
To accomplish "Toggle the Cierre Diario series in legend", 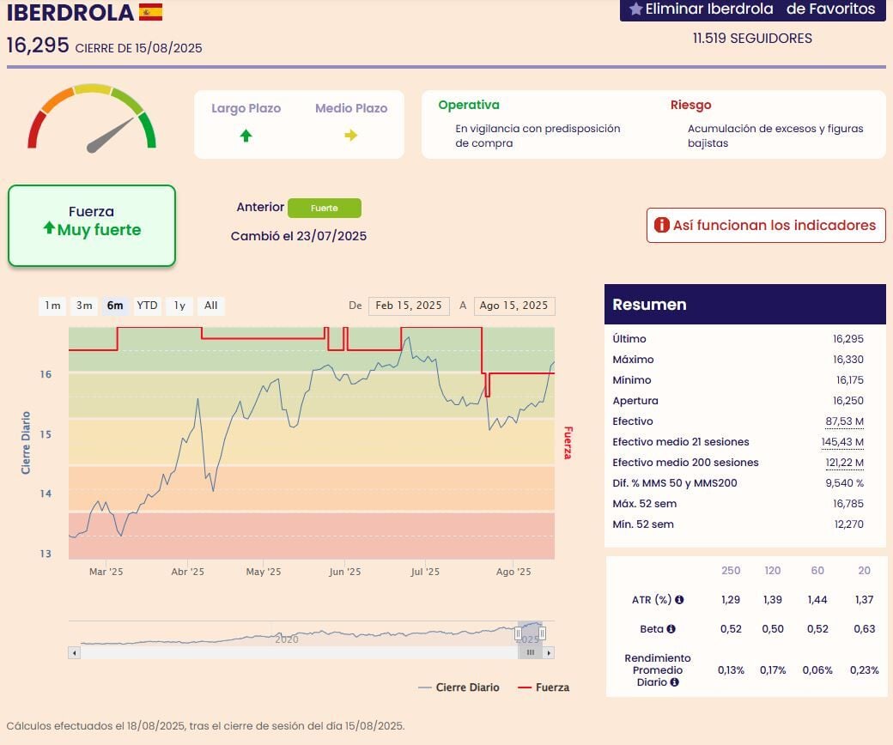I will coord(459,687).
